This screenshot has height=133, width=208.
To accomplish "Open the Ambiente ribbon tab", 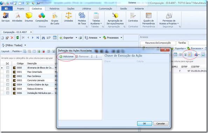I will click(139, 9).
